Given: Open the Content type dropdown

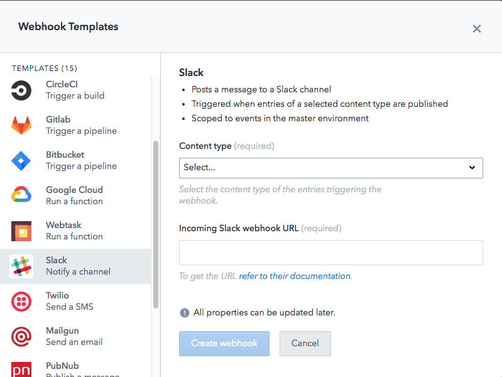Looking at the screenshot, I should [x=330, y=168].
